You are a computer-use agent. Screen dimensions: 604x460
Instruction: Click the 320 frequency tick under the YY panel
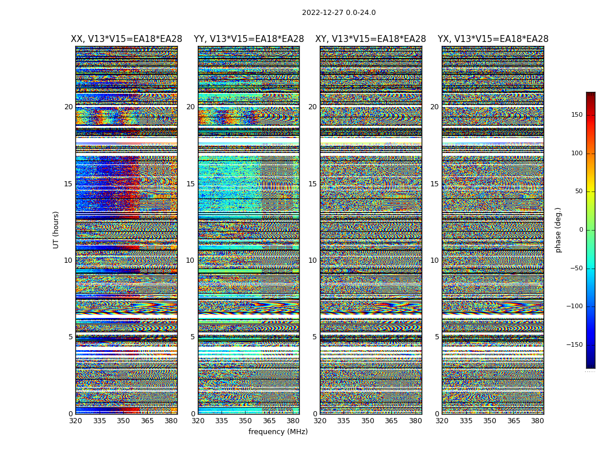(x=198, y=421)
